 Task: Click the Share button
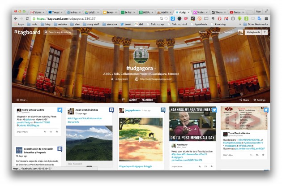point(244,100)
